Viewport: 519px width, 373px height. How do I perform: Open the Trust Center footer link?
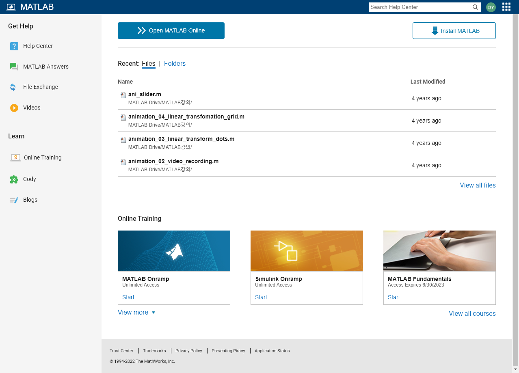coord(121,351)
